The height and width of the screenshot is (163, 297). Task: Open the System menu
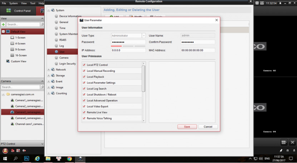point(14,3)
